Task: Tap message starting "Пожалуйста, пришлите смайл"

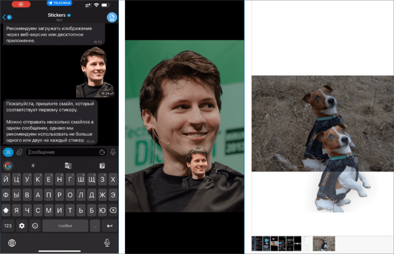Action: click(x=50, y=122)
